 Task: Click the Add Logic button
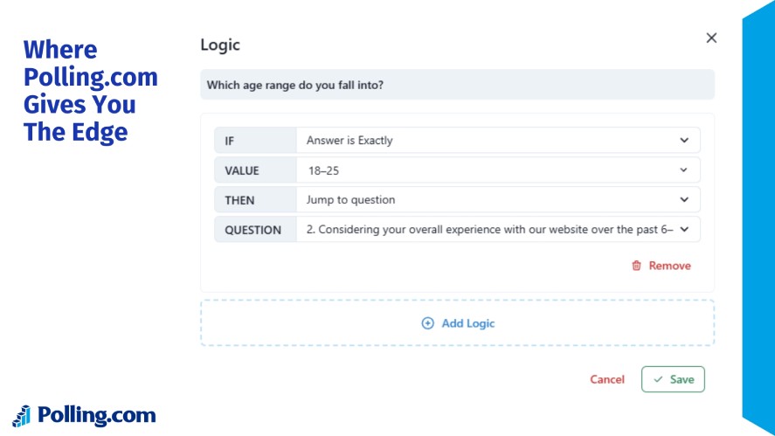[458, 323]
